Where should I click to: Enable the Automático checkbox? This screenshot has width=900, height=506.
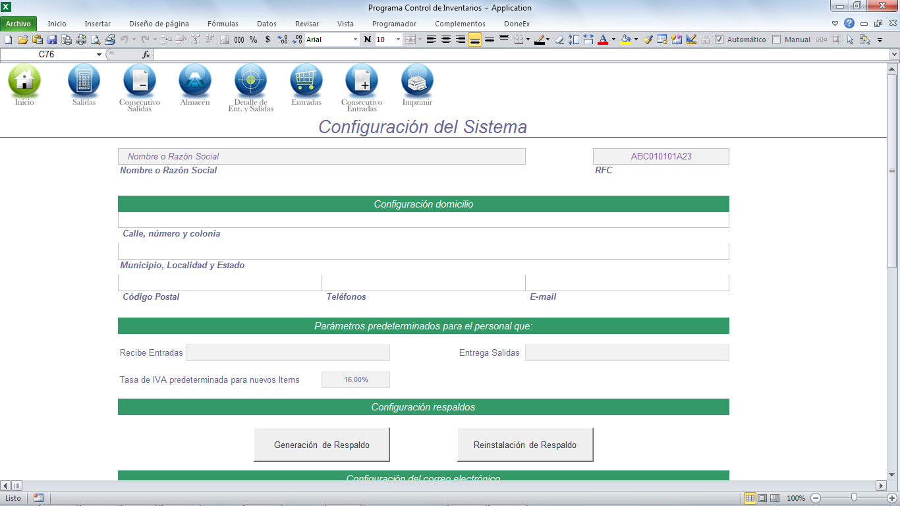[x=719, y=40]
